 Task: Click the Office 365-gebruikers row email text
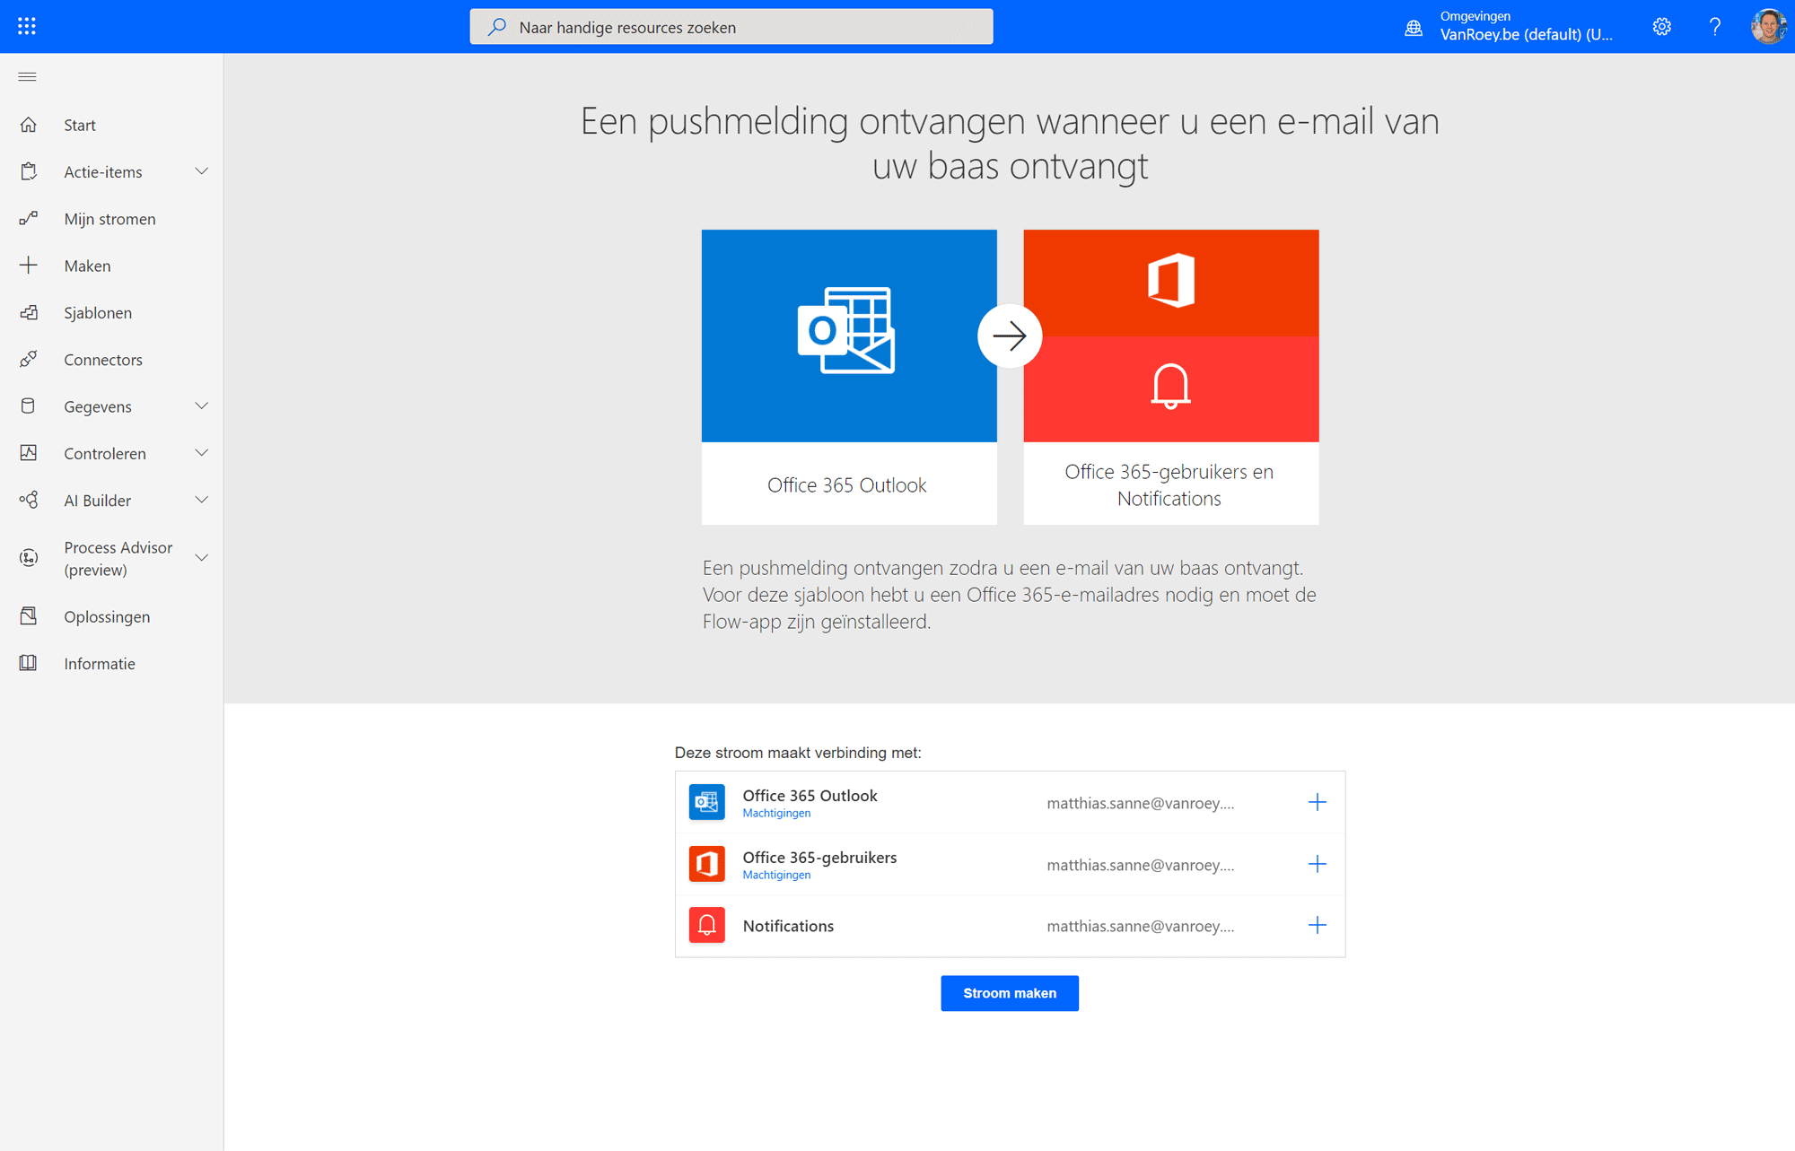click(1140, 865)
